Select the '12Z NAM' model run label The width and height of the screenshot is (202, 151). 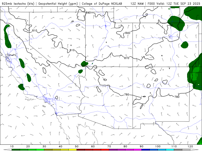[137, 4]
